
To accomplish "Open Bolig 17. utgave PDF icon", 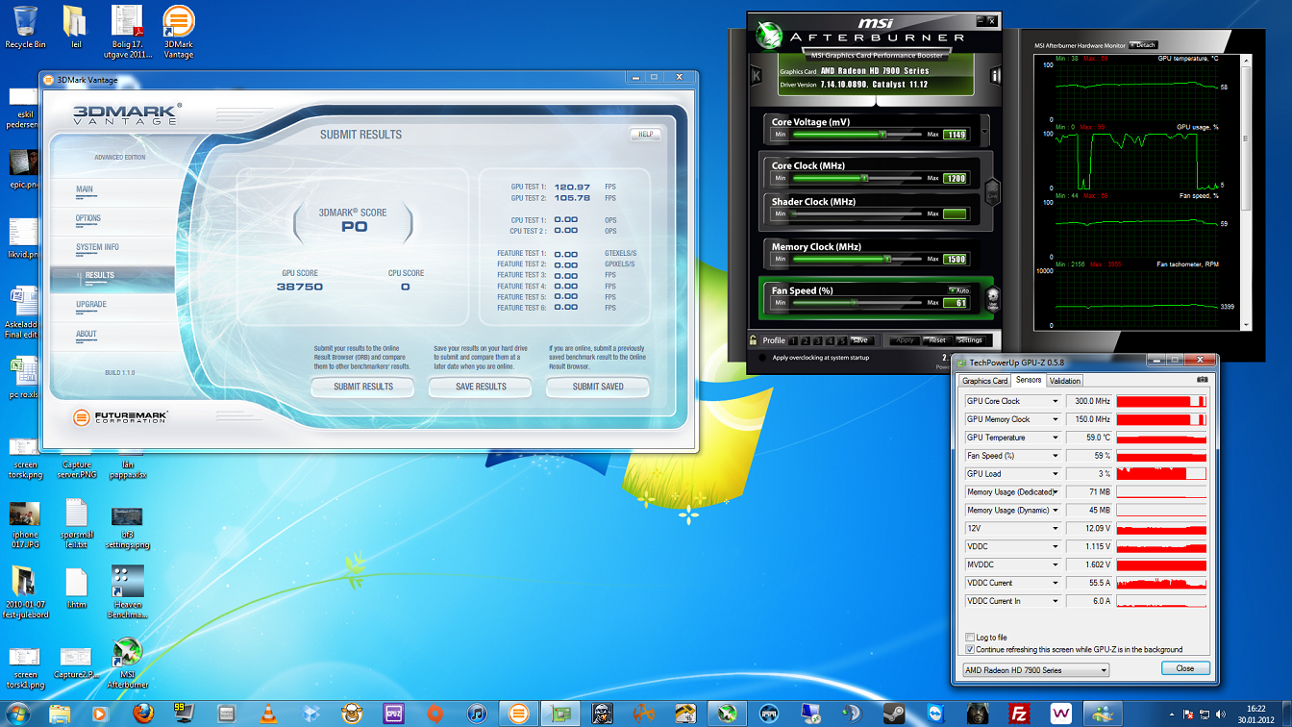I will (x=128, y=33).
